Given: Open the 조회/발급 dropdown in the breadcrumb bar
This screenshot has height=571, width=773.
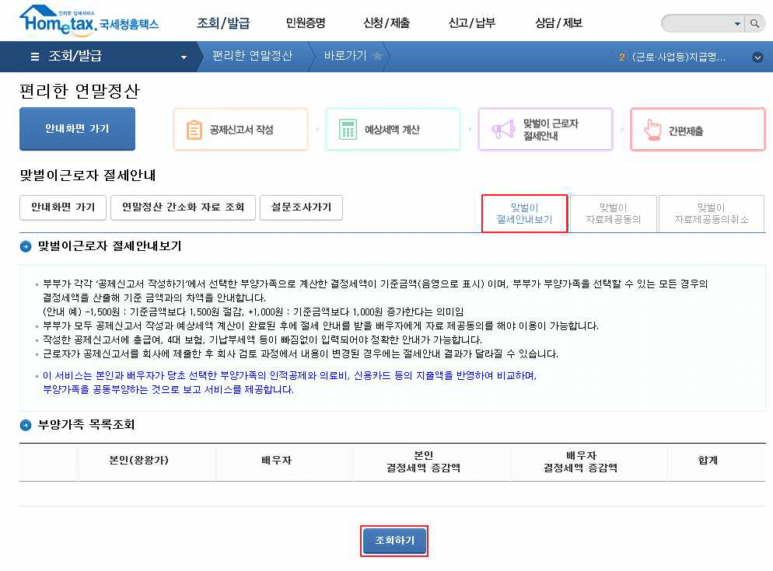Looking at the screenshot, I should coord(183,56).
